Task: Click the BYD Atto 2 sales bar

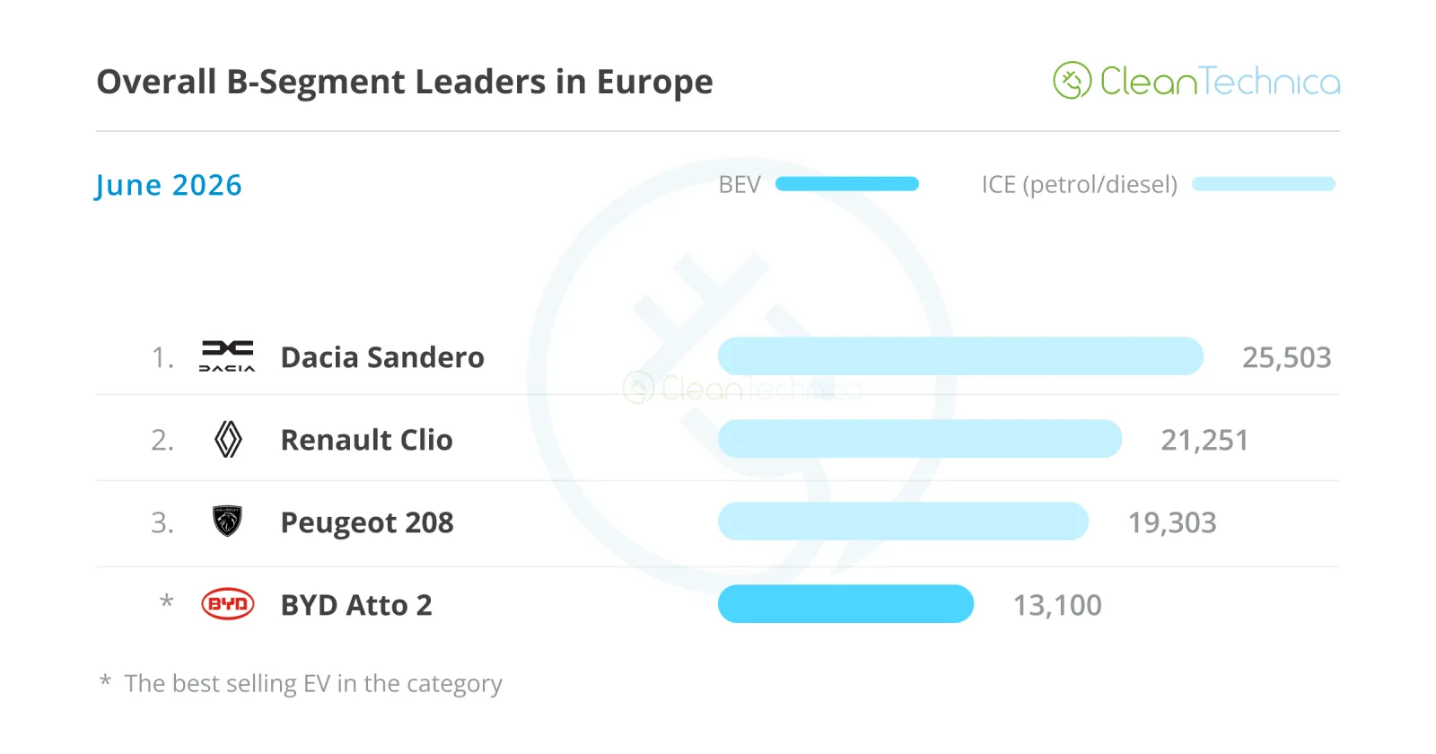Action: 845,604
